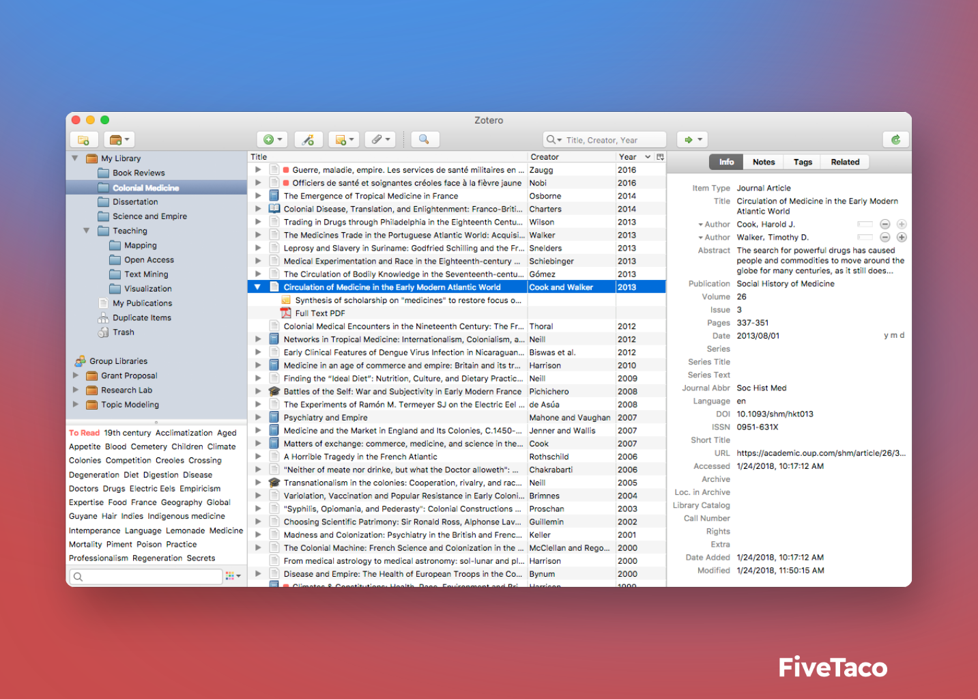Open the Dissertation collection folder
The height and width of the screenshot is (699, 978).
point(104,202)
